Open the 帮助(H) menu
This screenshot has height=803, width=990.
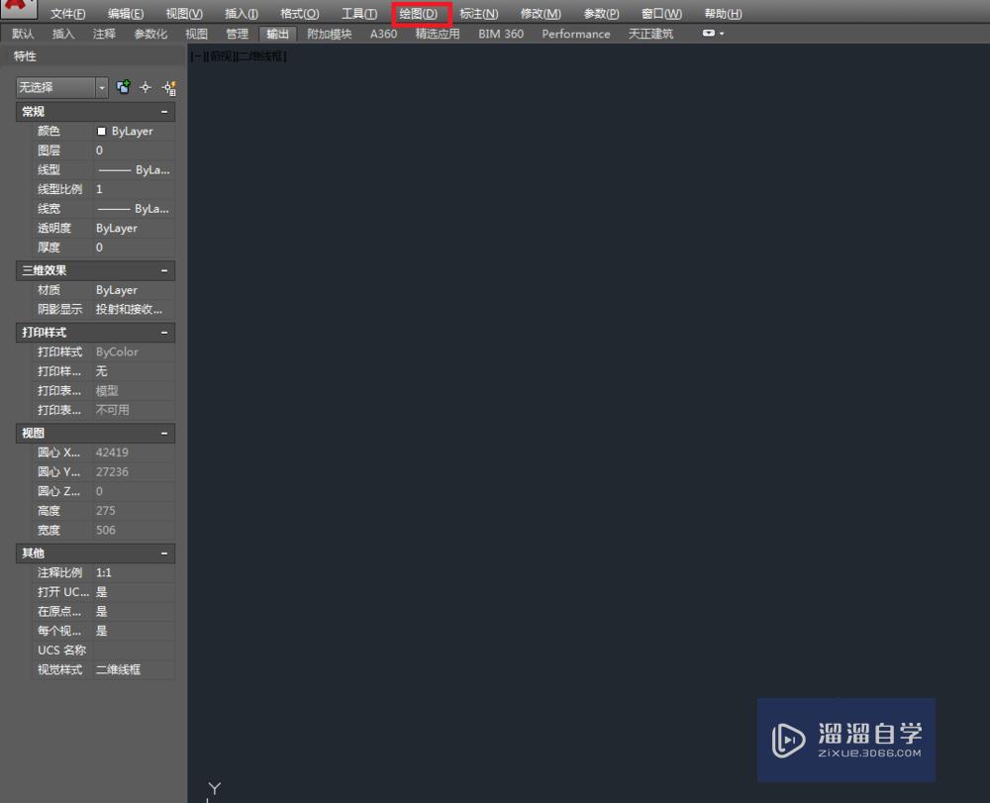722,13
